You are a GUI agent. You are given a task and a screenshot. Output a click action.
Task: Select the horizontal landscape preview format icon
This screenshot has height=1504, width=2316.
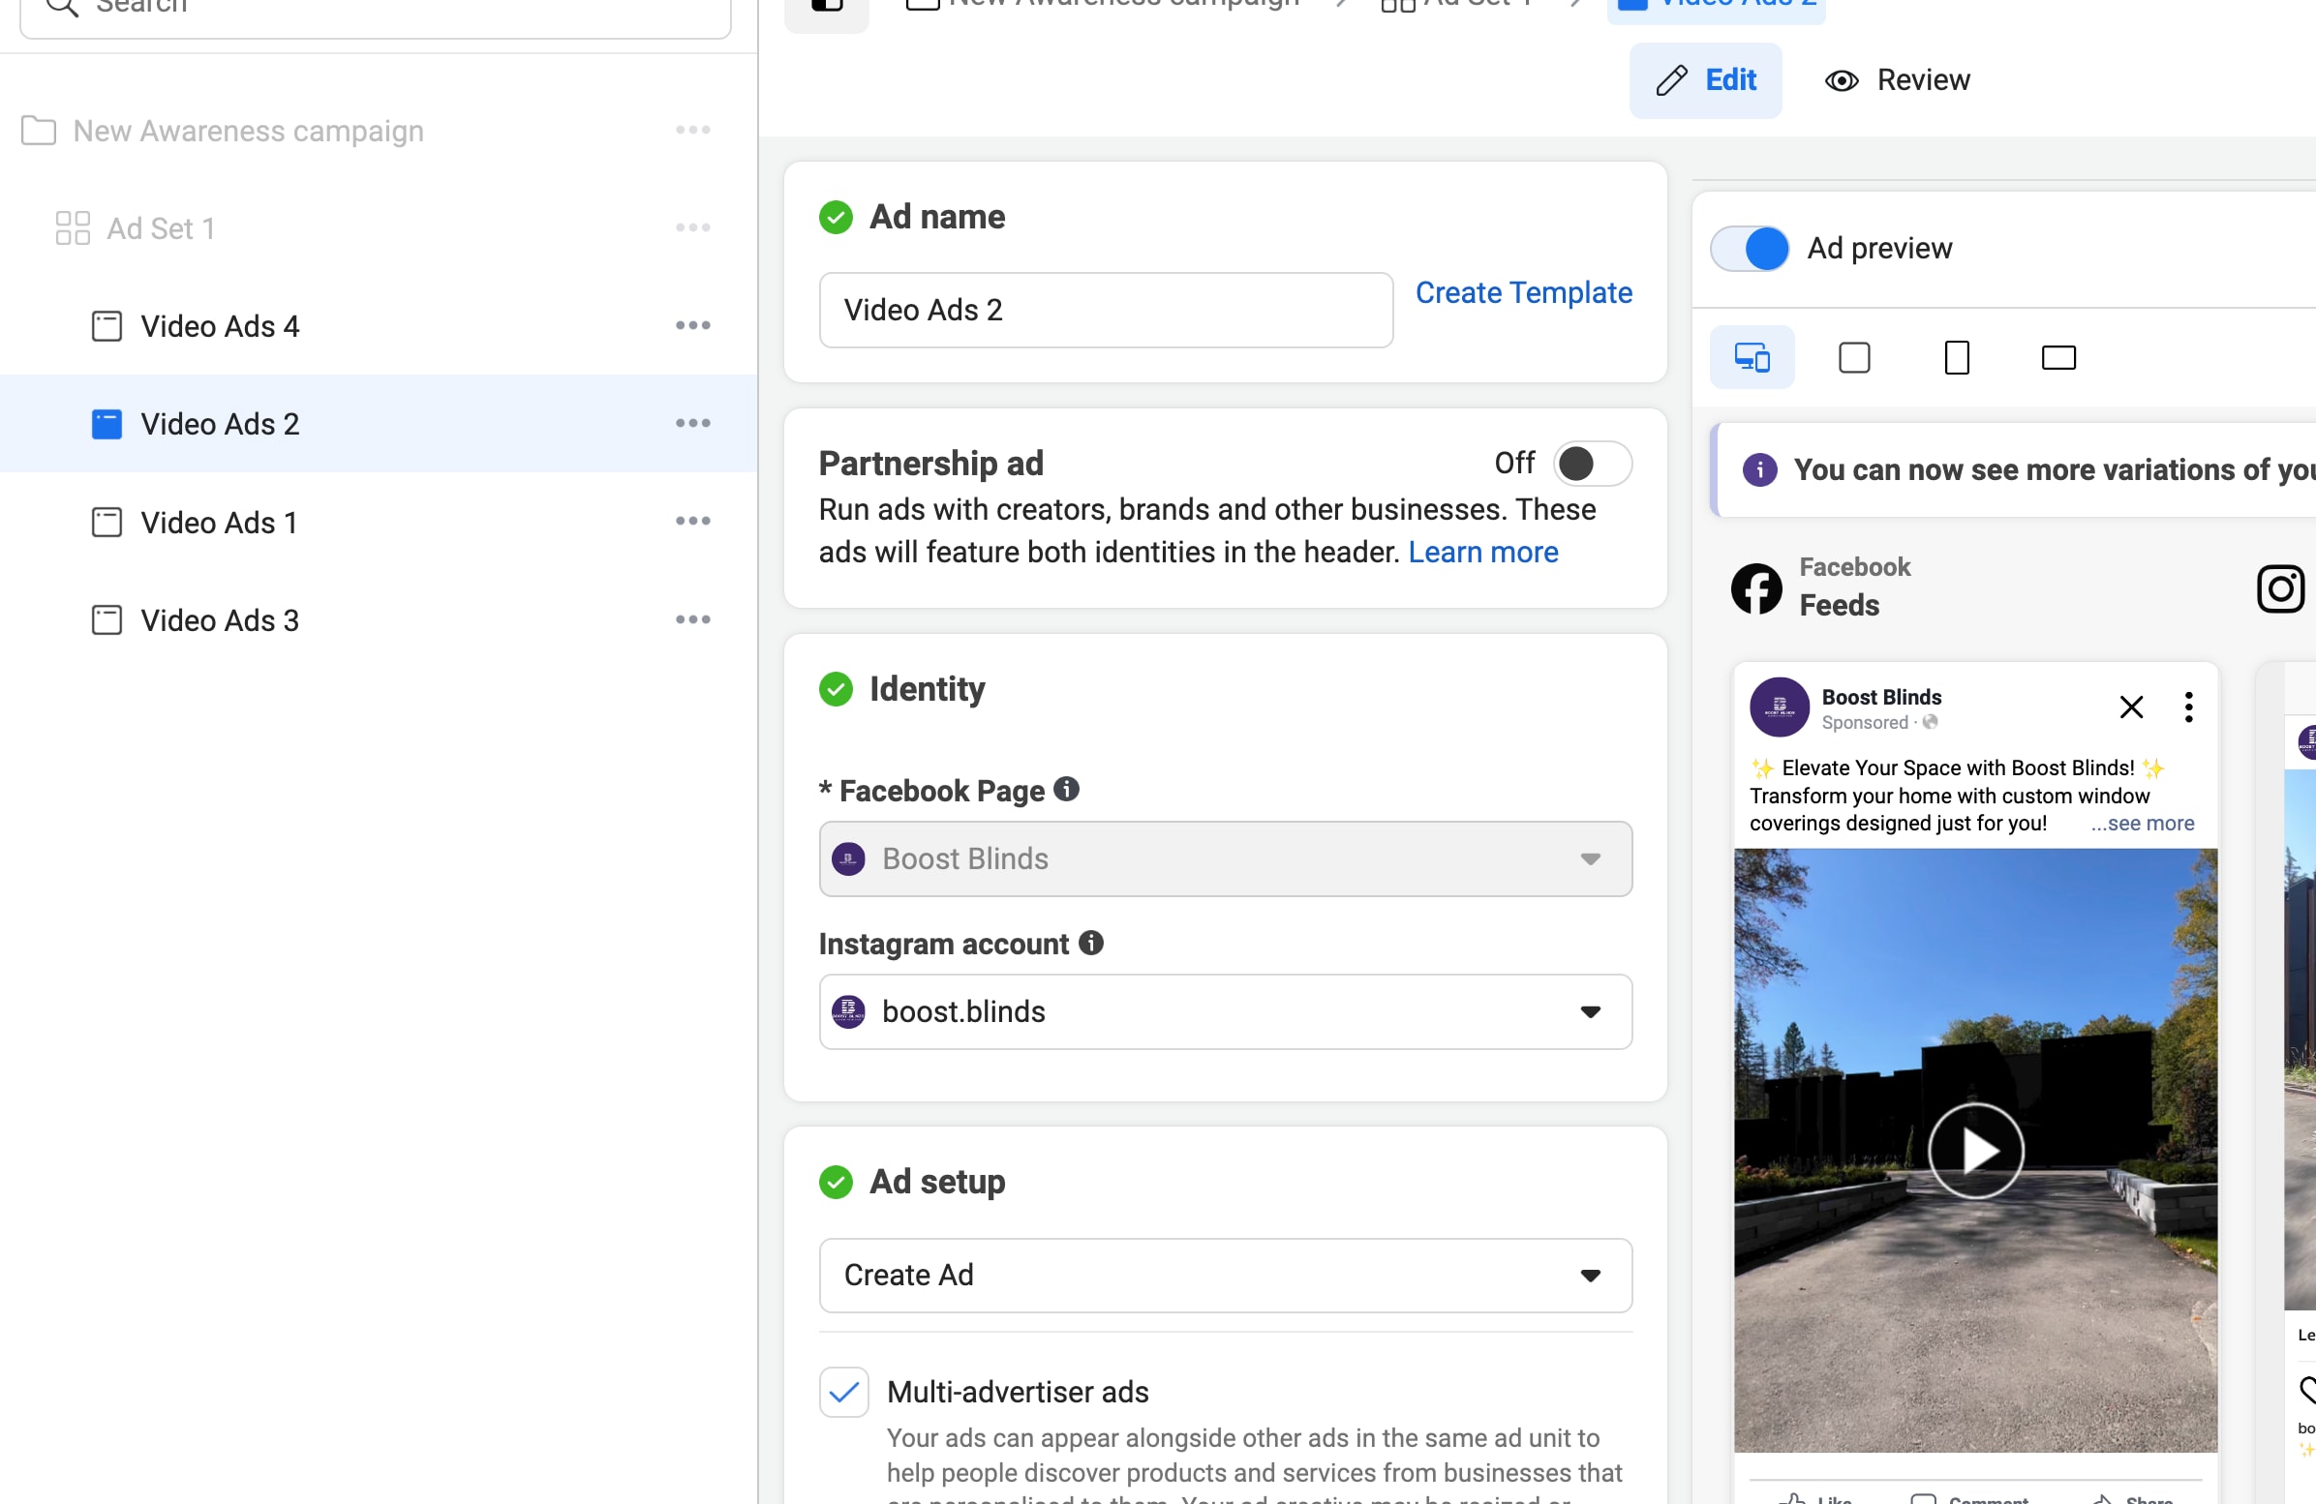pyautogui.click(x=2058, y=358)
